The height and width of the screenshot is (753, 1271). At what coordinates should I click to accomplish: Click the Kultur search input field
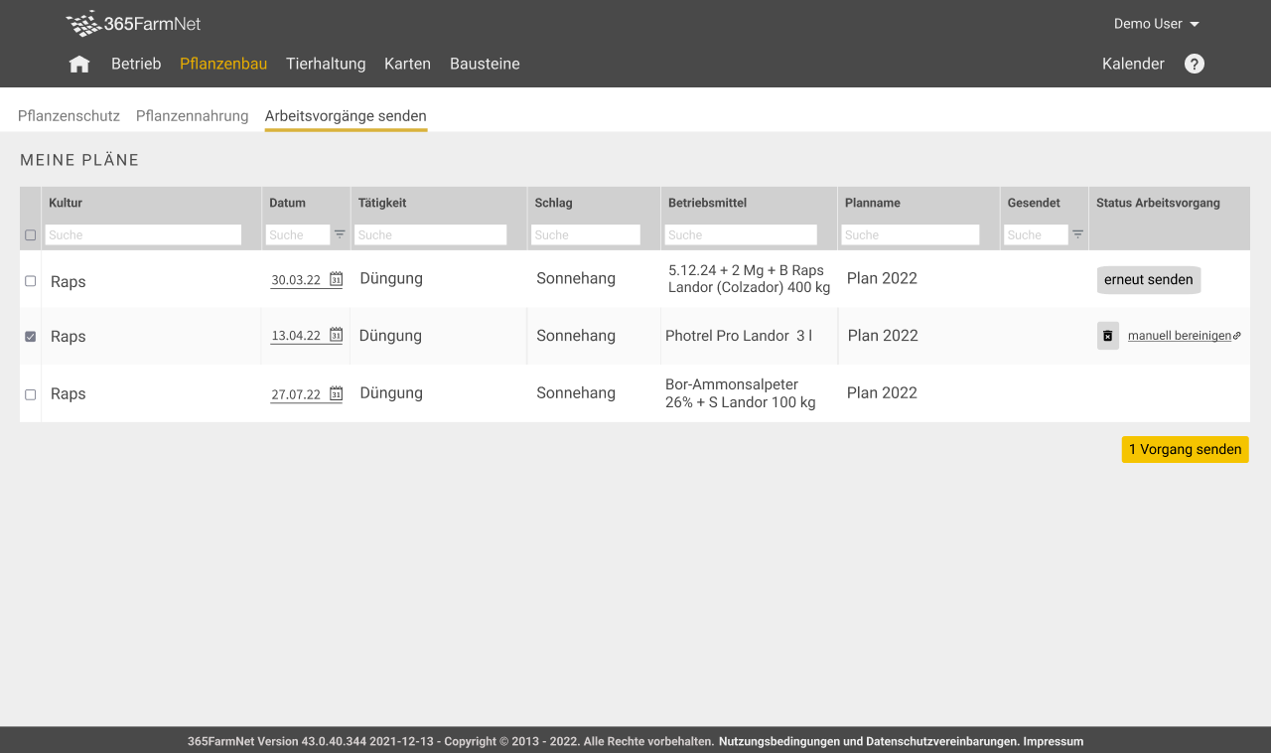(x=143, y=235)
